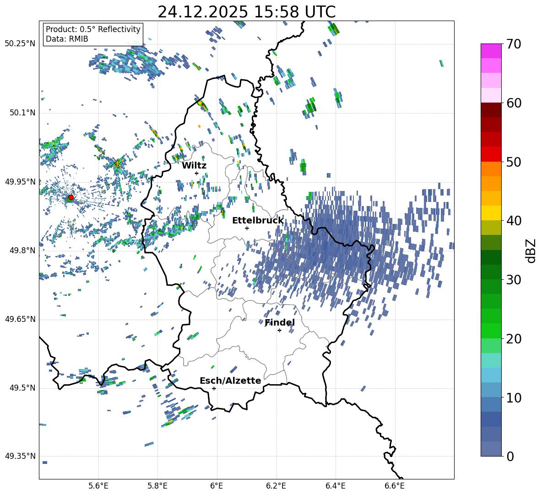This screenshot has height=495, width=542.
Task: Click the 'dBZ' colorbar axis label
Action: (x=530, y=250)
